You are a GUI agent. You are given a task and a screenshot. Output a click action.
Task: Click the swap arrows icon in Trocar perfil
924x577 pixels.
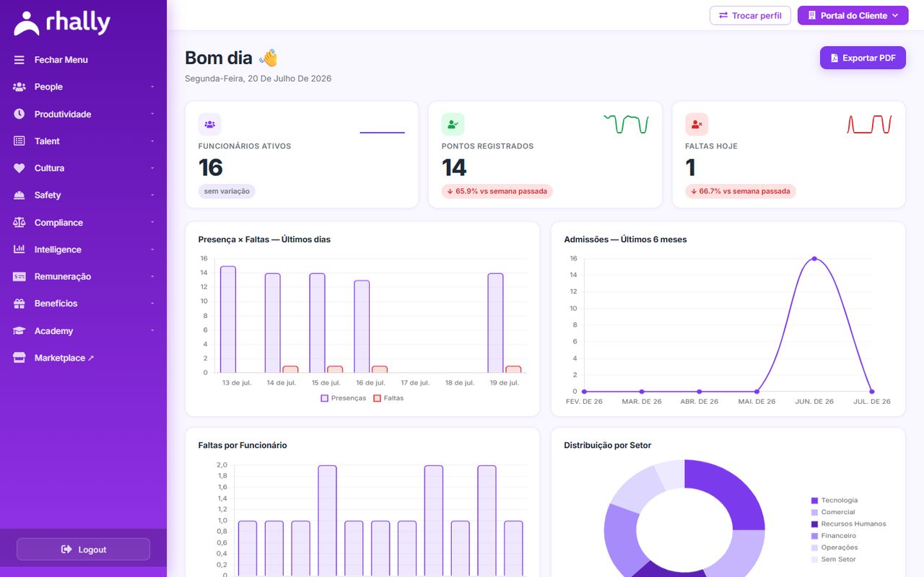pos(723,15)
